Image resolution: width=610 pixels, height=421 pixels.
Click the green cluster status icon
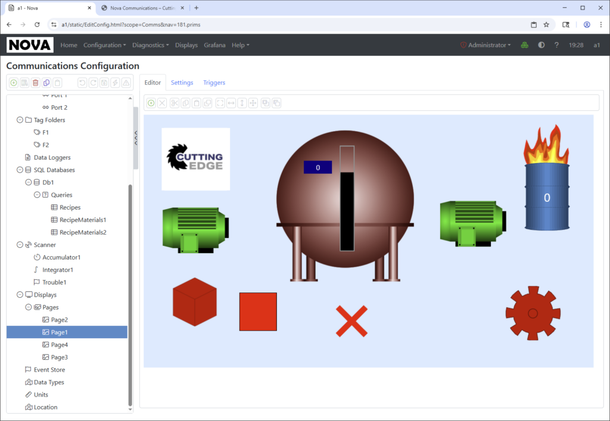[524, 45]
